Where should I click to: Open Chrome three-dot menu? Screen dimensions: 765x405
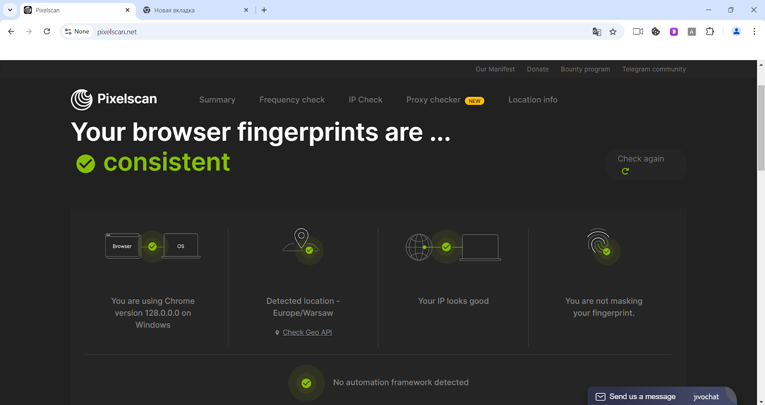[754, 32]
